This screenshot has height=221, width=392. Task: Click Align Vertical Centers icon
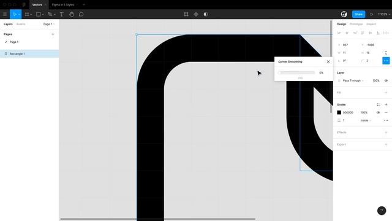[x=371, y=33]
